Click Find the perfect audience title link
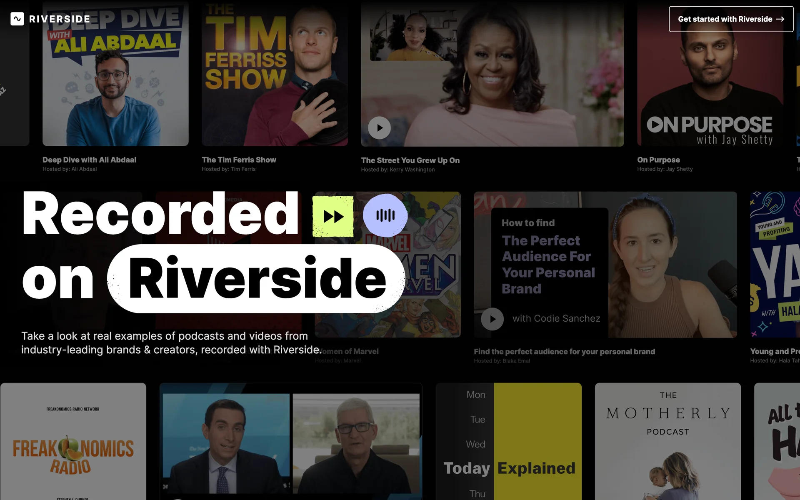800x500 pixels. (564, 352)
